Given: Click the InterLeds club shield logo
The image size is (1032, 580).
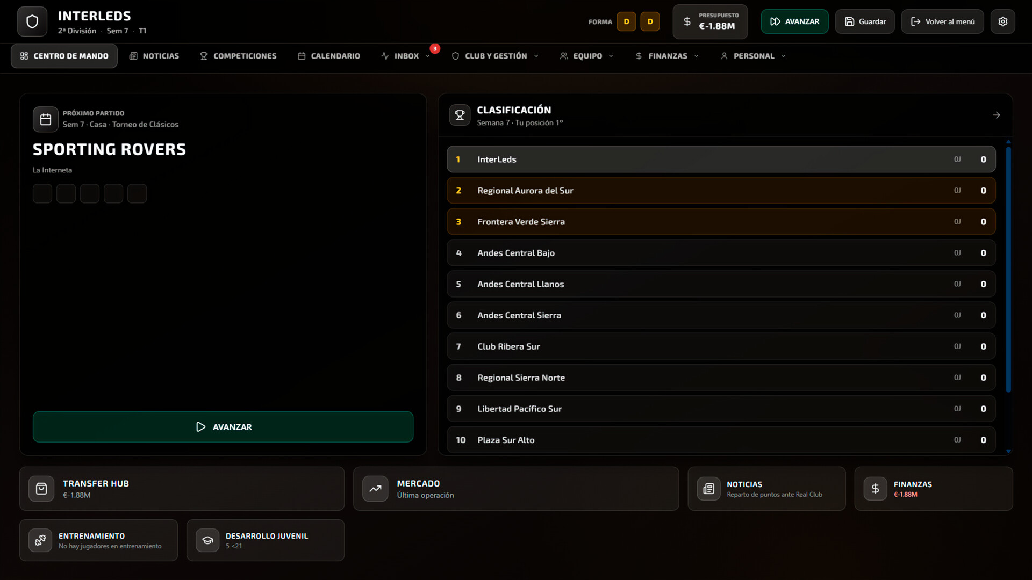Looking at the screenshot, I should [x=32, y=21].
